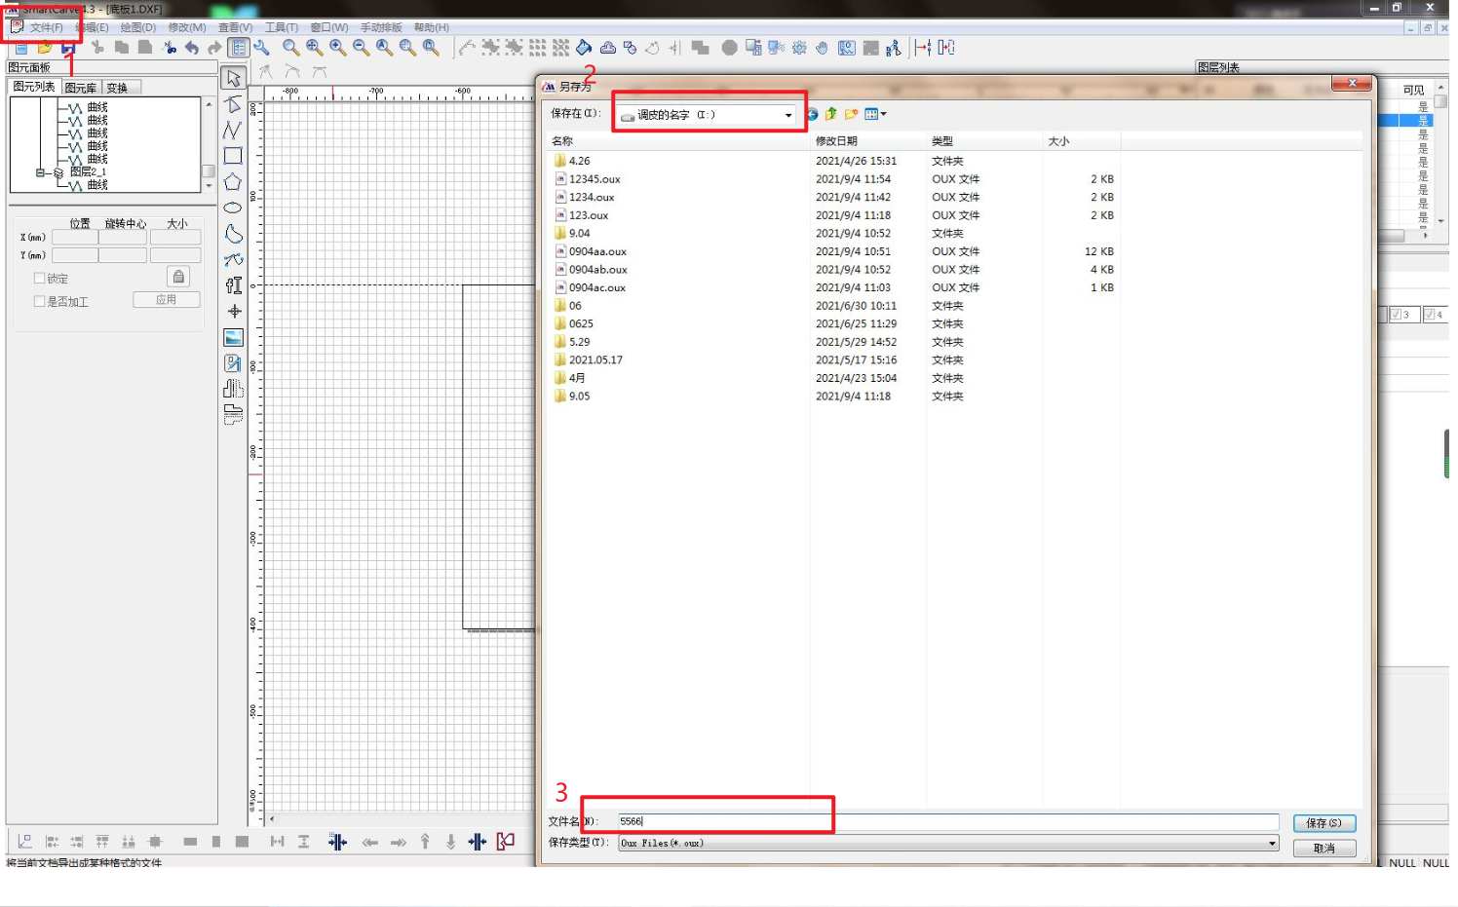Click the go-back icon in the save dialog

[x=812, y=114]
